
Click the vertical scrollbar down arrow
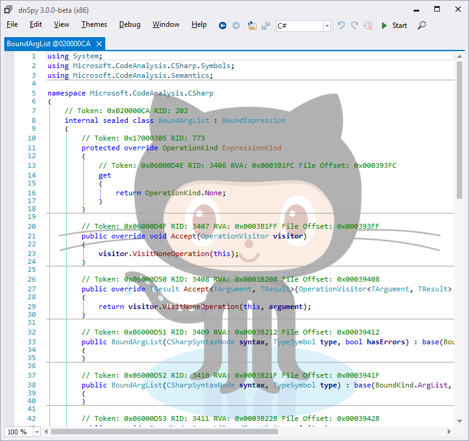[x=460, y=422]
